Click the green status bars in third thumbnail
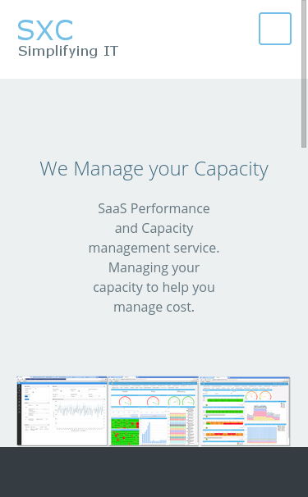Screen dimensions: 308x497 225,406
